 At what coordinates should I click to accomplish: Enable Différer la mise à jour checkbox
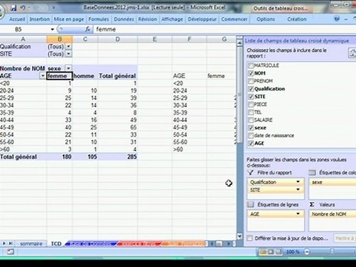click(x=250, y=238)
